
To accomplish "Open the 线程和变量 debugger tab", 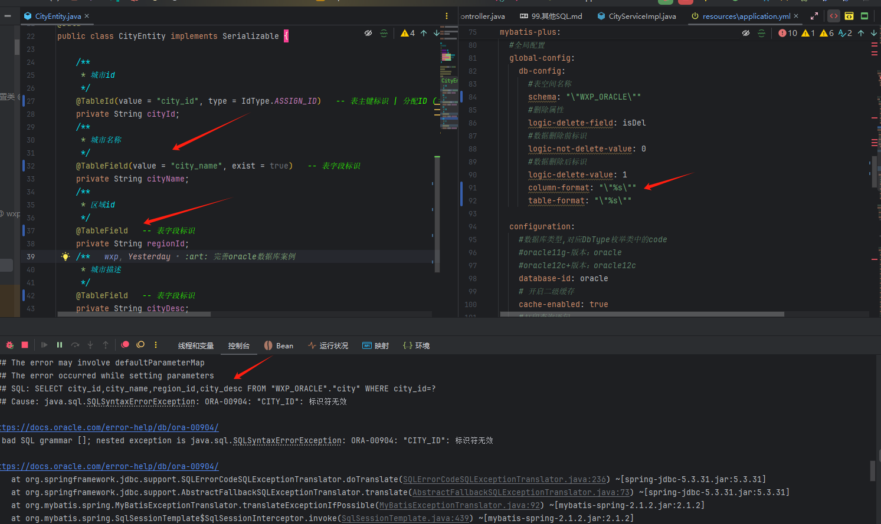I will click(x=196, y=345).
